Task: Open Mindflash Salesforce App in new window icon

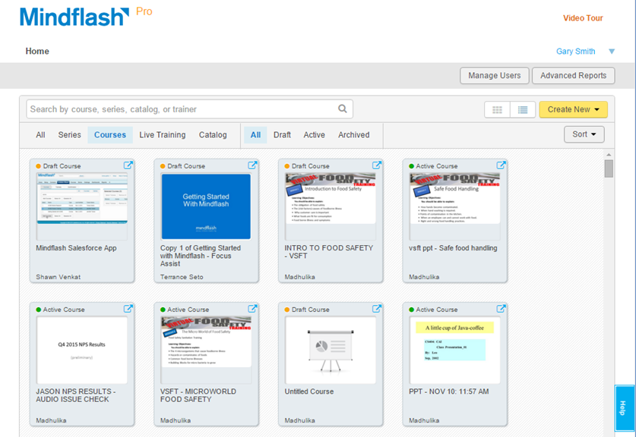Action: coord(128,165)
